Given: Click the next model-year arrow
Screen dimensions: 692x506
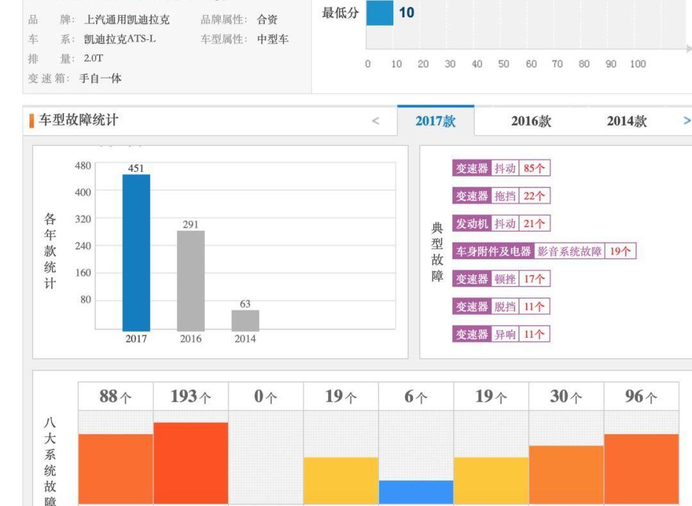Looking at the screenshot, I should [687, 120].
